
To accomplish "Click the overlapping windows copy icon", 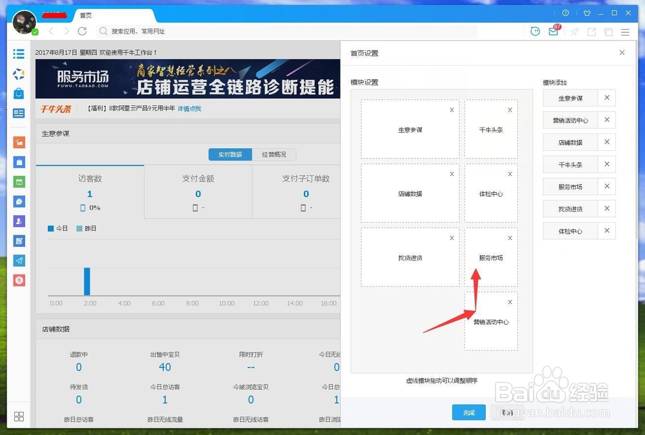I will [608, 32].
